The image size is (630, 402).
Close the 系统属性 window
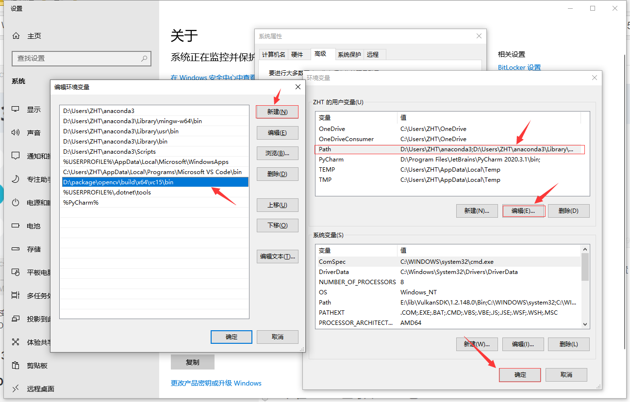click(x=479, y=36)
